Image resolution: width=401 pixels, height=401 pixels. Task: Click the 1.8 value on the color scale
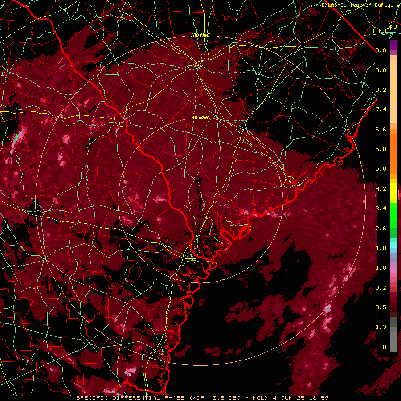[x=381, y=248]
